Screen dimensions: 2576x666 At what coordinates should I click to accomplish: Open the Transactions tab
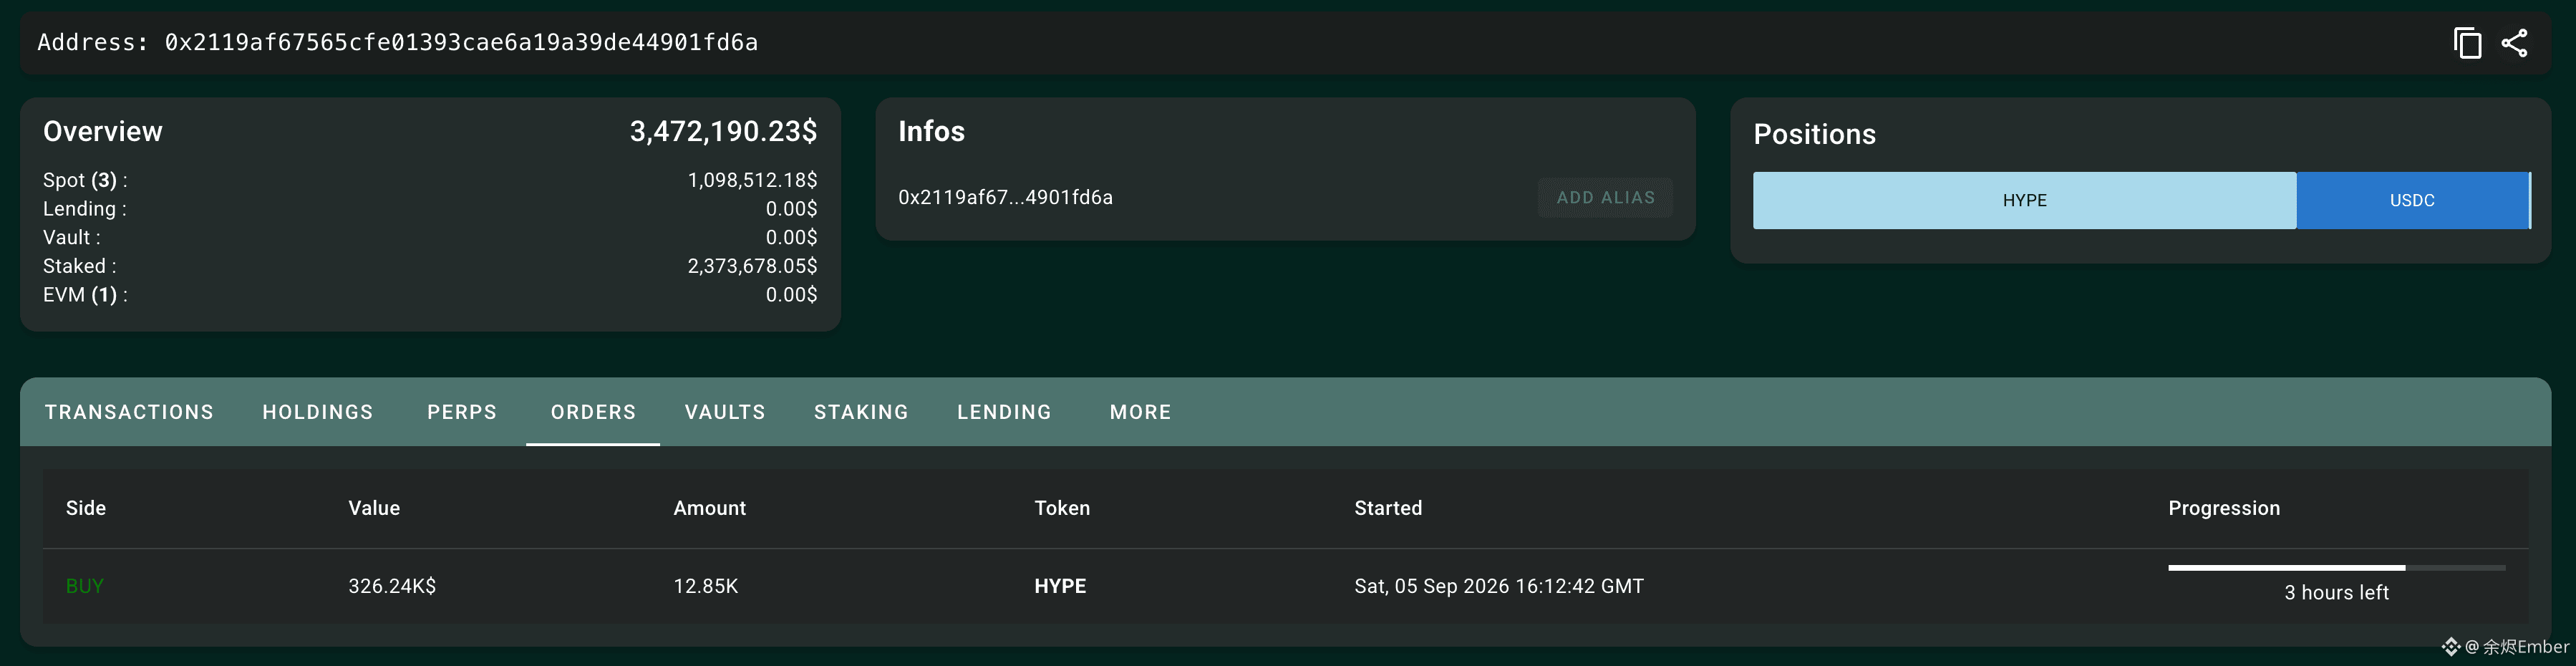point(129,412)
